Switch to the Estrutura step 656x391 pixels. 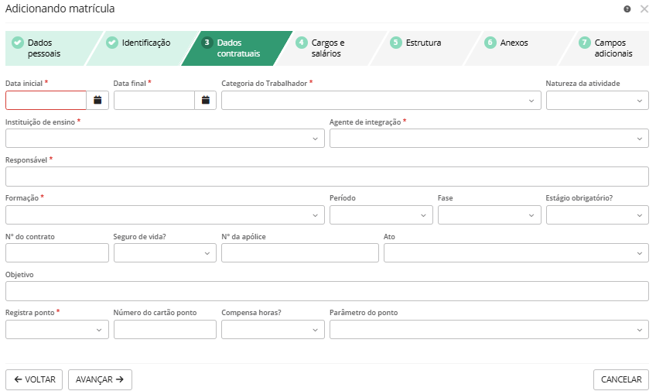425,48
